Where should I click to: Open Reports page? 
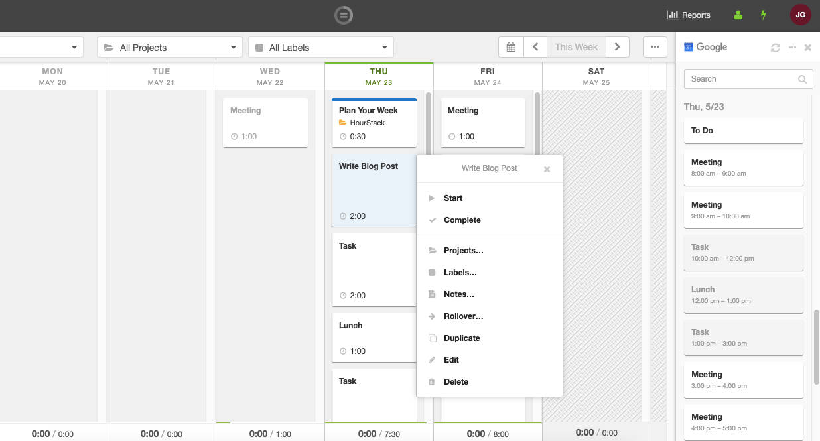pyautogui.click(x=689, y=15)
